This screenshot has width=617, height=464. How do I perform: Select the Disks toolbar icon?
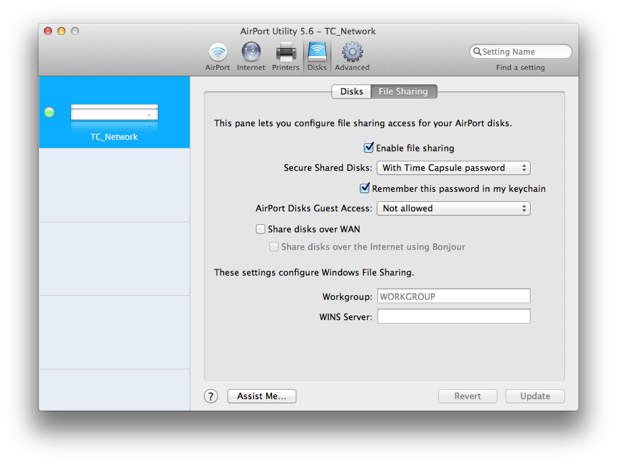pyautogui.click(x=317, y=57)
